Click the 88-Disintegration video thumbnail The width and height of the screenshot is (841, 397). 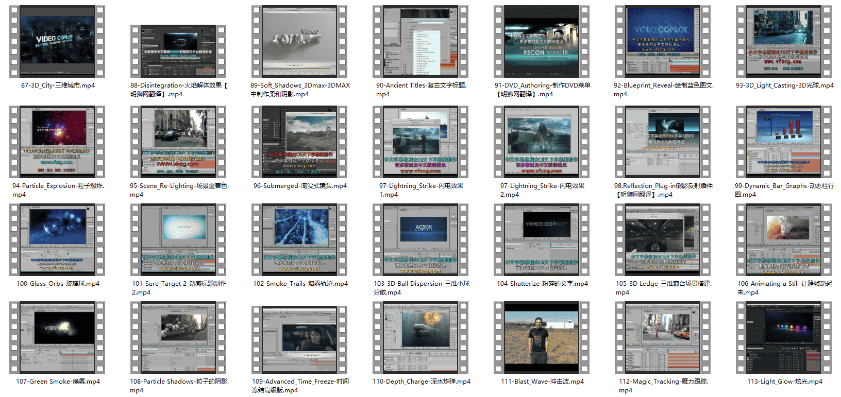[x=178, y=51]
